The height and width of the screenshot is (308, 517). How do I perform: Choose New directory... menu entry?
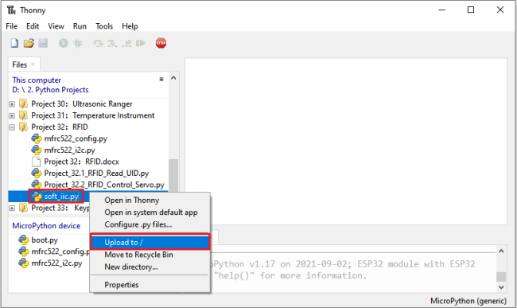point(150,267)
